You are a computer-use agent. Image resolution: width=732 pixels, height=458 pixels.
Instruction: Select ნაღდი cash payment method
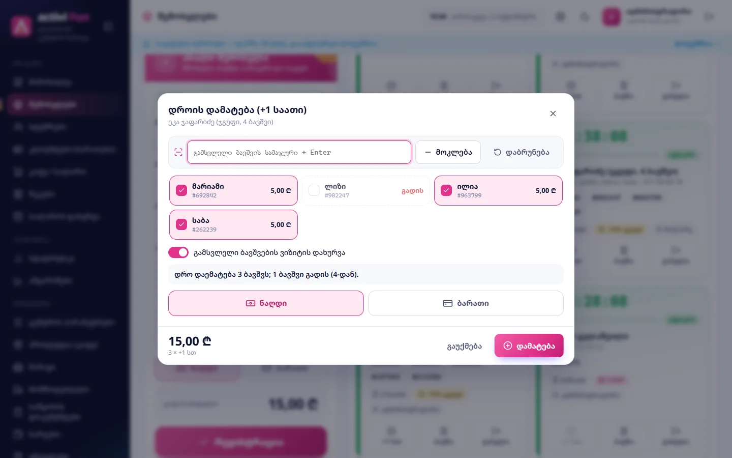(x=266, y=303)
